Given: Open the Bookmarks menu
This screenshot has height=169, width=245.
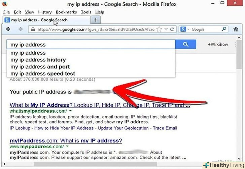Looking at the screenshot, I should (66, 12).
